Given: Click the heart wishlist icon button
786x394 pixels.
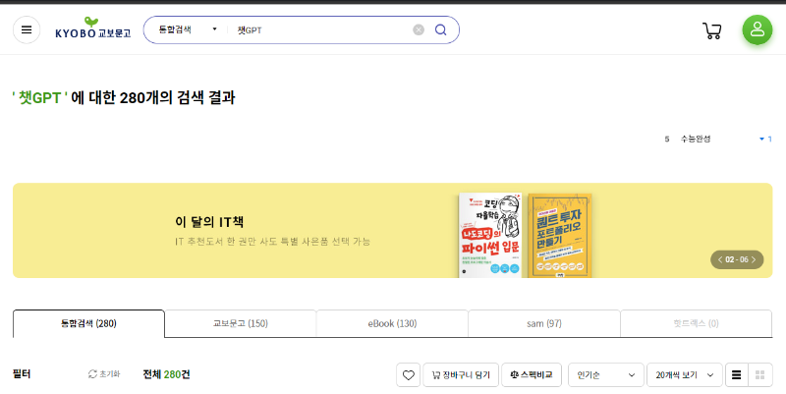Looking at the screenshot, I should click(409, 375).
